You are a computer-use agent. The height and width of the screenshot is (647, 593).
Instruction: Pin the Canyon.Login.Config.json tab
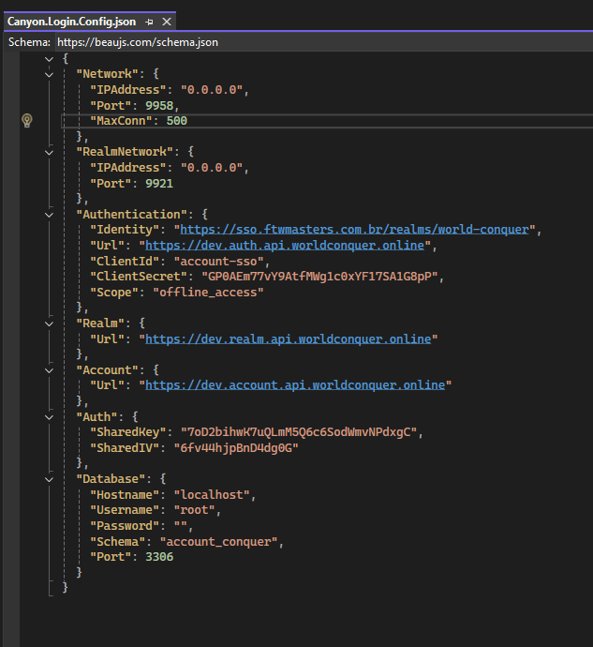coord(149,21)
